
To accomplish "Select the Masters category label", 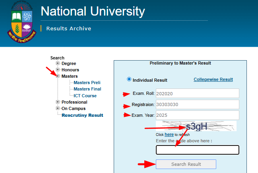I will (70, 77).
